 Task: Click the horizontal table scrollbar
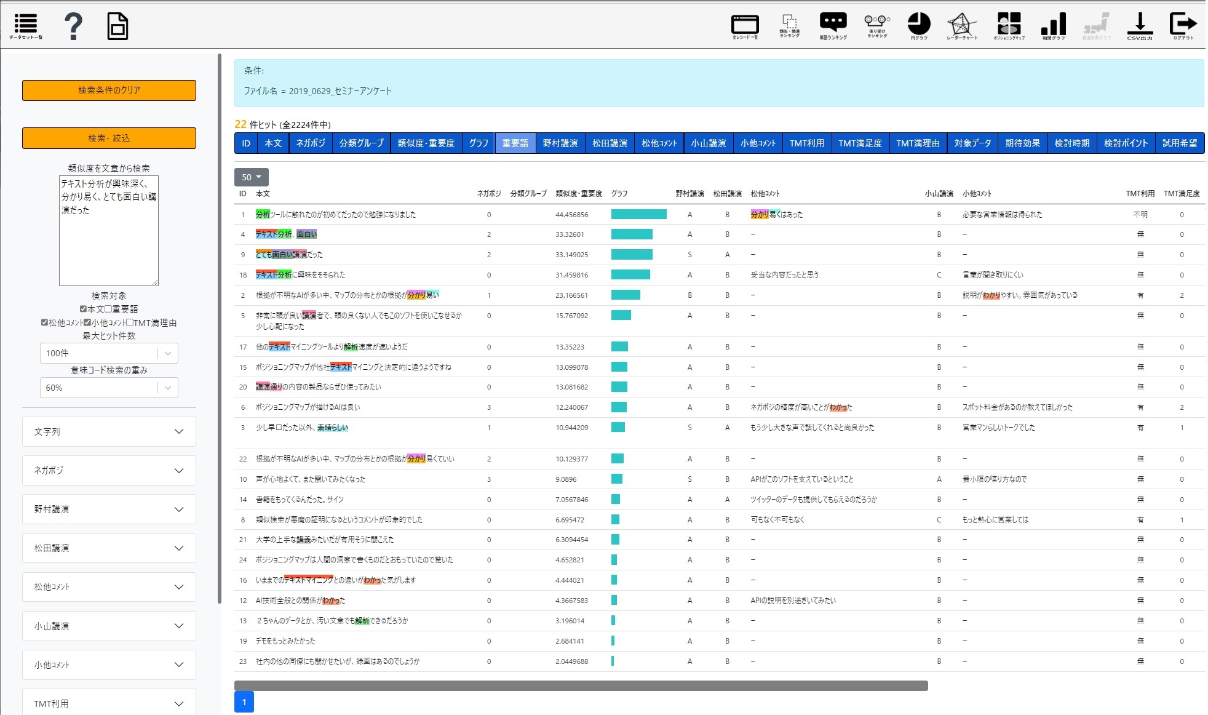click(x=580, y=685)
